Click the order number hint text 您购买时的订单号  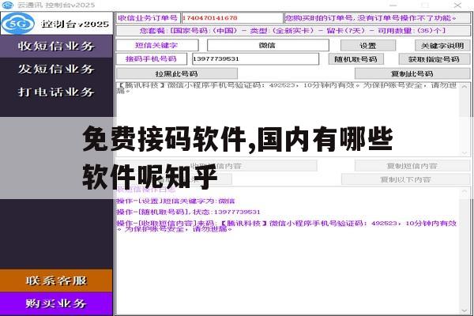tap(377, 18)
